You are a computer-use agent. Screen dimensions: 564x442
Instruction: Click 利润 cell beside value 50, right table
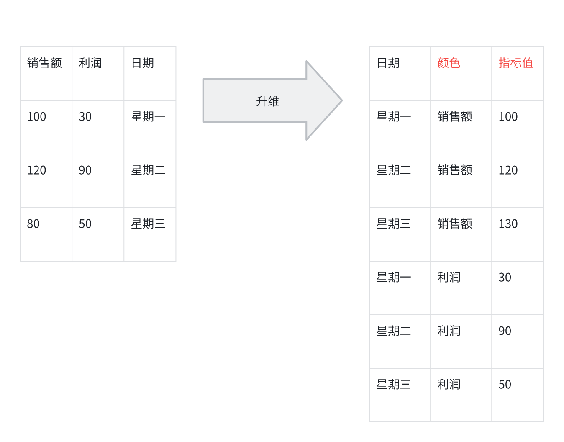coord(449,385)
